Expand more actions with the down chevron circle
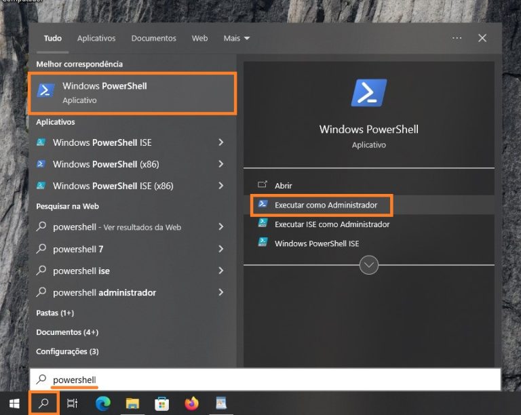Viewport: 521px width, 415px height. 368,265
